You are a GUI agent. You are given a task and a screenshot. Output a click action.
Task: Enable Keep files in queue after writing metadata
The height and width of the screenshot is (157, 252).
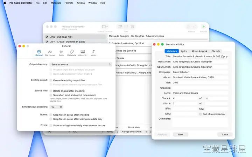[51, 119]
